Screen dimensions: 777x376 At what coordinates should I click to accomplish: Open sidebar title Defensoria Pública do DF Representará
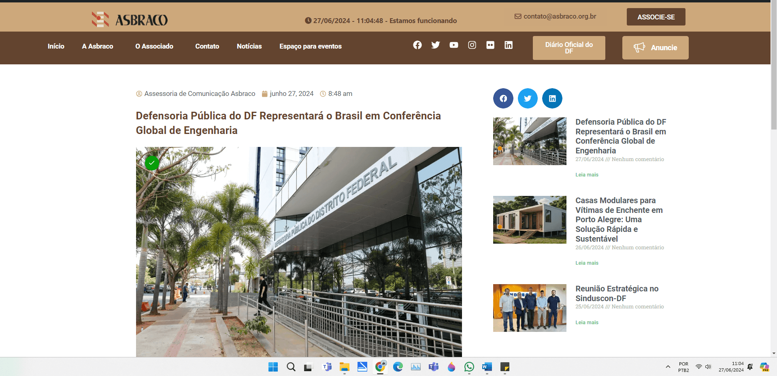(621, 136)
